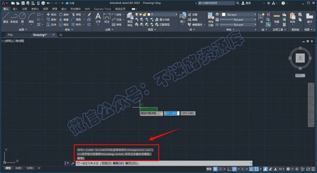Viewport: 317px width, 173px height.
Task: Click the Array (阵列) tool
Action: click(x=76, y=25)
